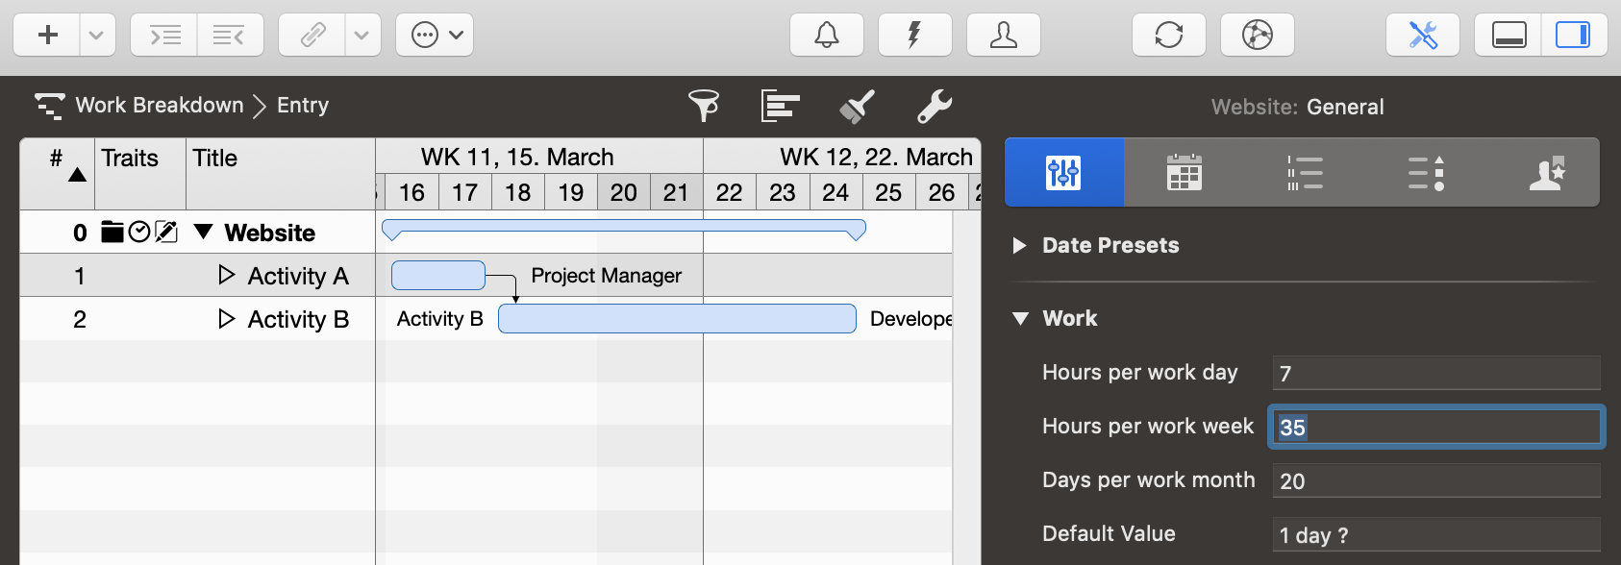Select the Activity B Gantt bar
This screenshot has height=565, width=1621.
(x=677, y=319)
